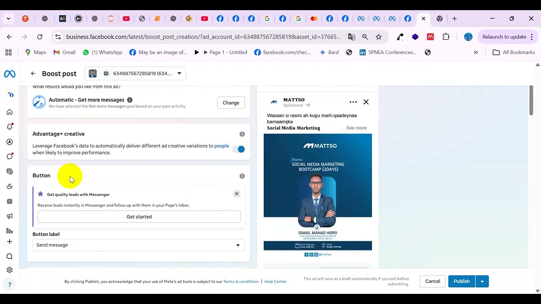
Task: Click the translate page icon
Action: [x=352, y=37]
